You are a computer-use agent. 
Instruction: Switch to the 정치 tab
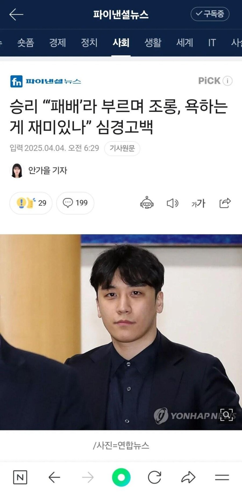click(x=89, y=43)
